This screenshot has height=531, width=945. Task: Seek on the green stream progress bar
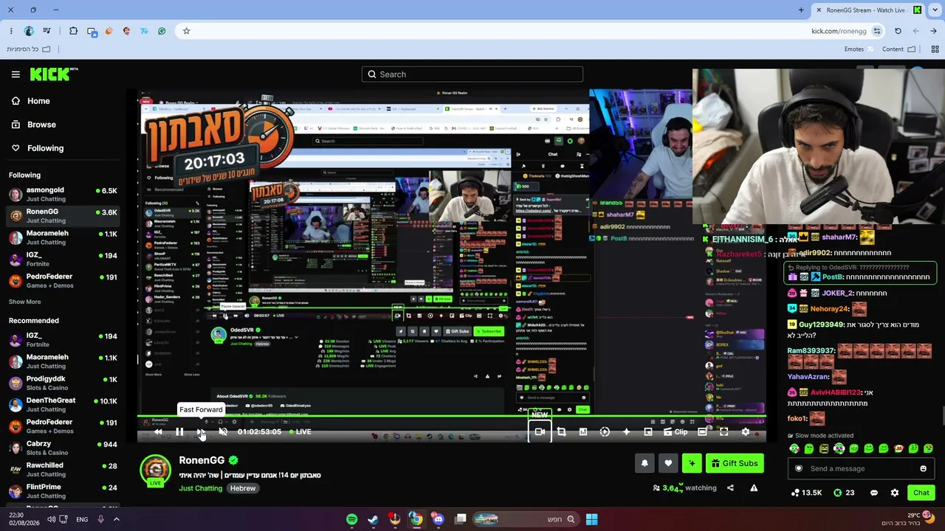coord(451,417)
